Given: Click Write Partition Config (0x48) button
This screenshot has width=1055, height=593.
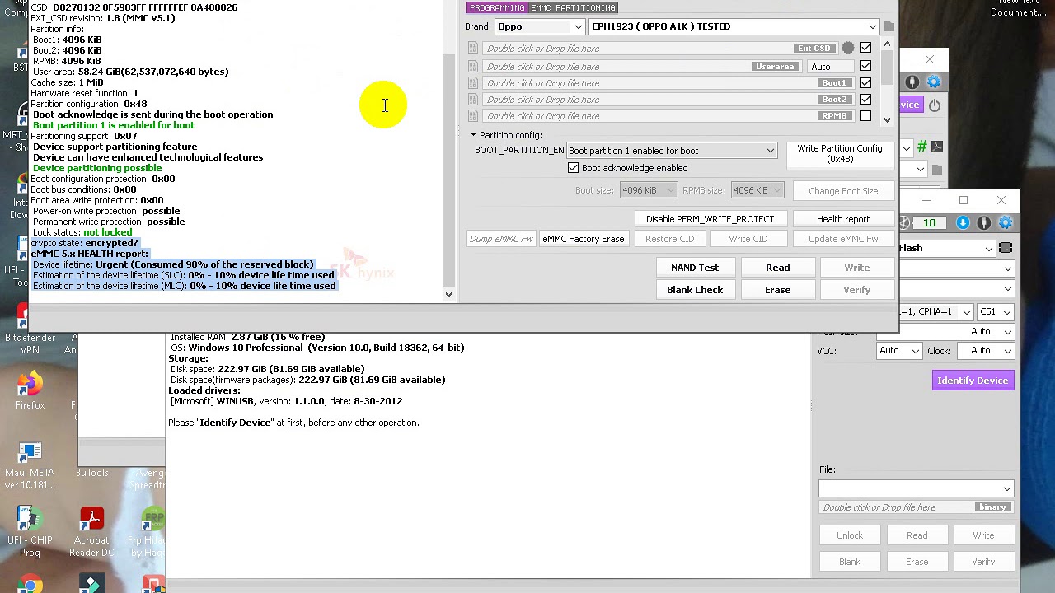Looking at the screenshot, I should [840, 154].
